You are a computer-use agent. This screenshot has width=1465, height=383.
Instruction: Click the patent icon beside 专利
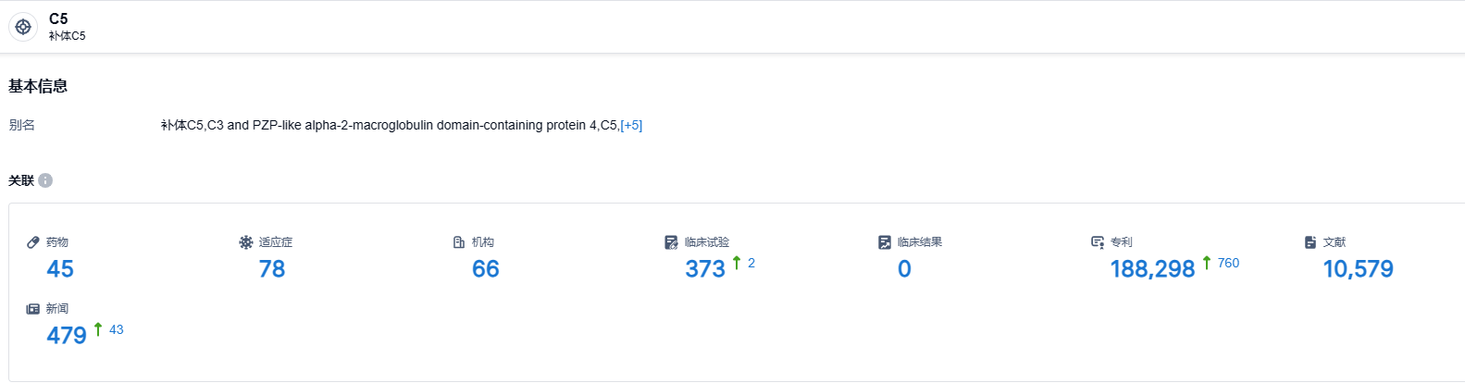tap(1098, 242)
